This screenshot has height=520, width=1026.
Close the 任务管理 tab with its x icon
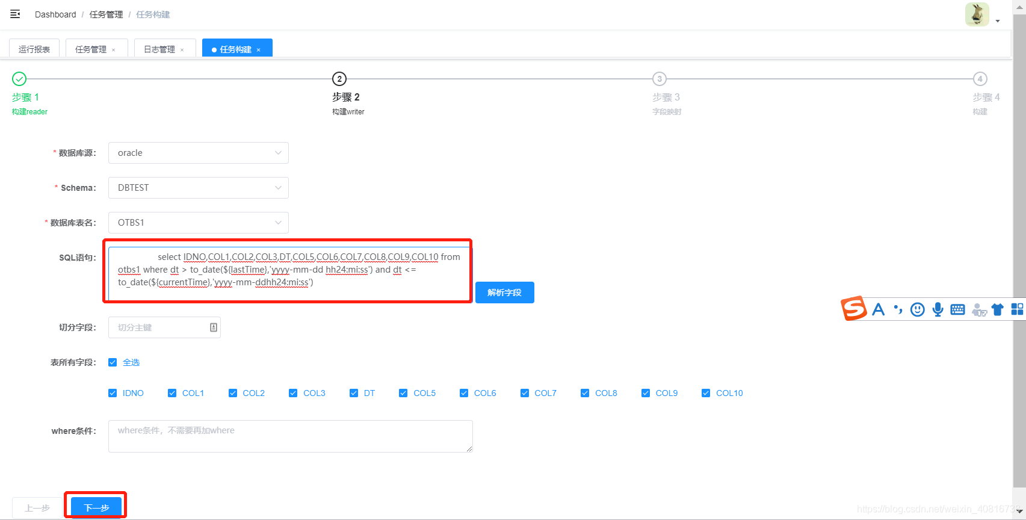click(x=113, y=50)
